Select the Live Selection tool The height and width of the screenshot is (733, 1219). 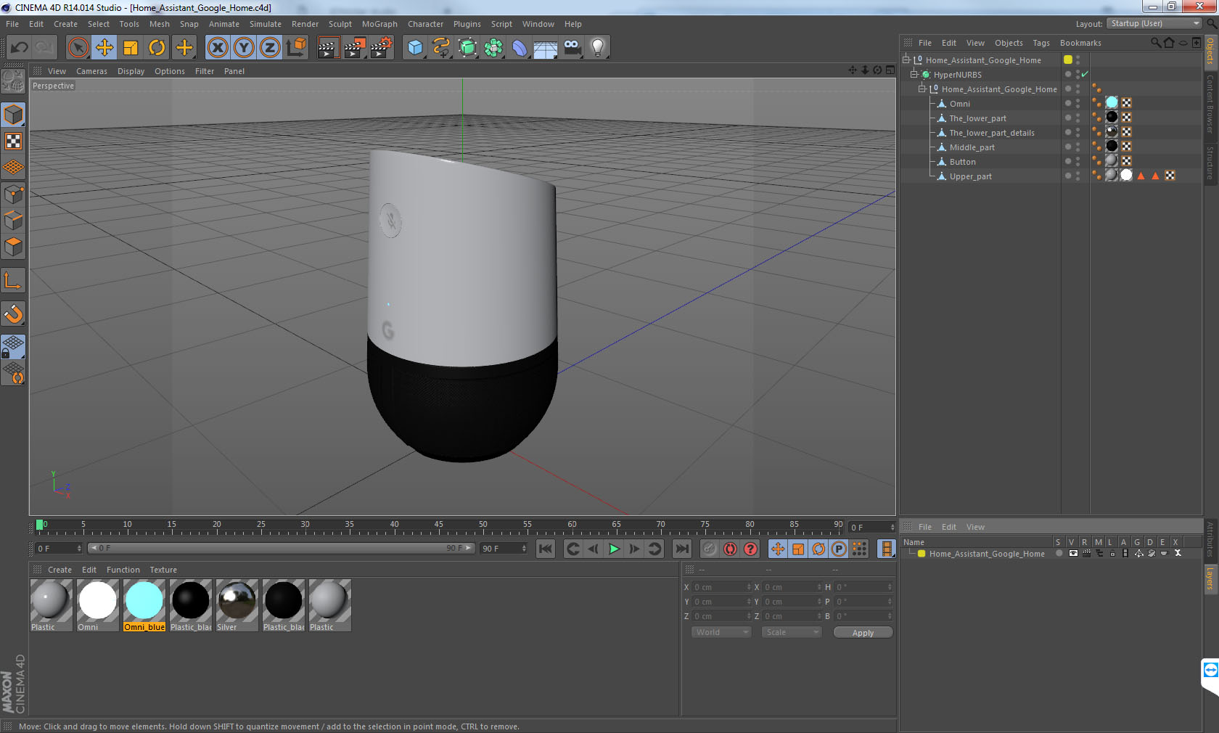pyautogui.click(x=78, y=48)
